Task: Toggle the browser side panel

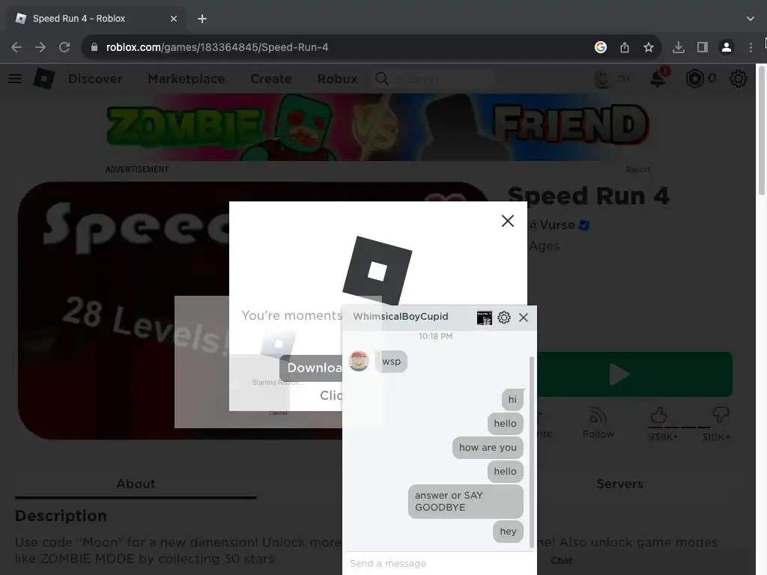Action: 703,47
